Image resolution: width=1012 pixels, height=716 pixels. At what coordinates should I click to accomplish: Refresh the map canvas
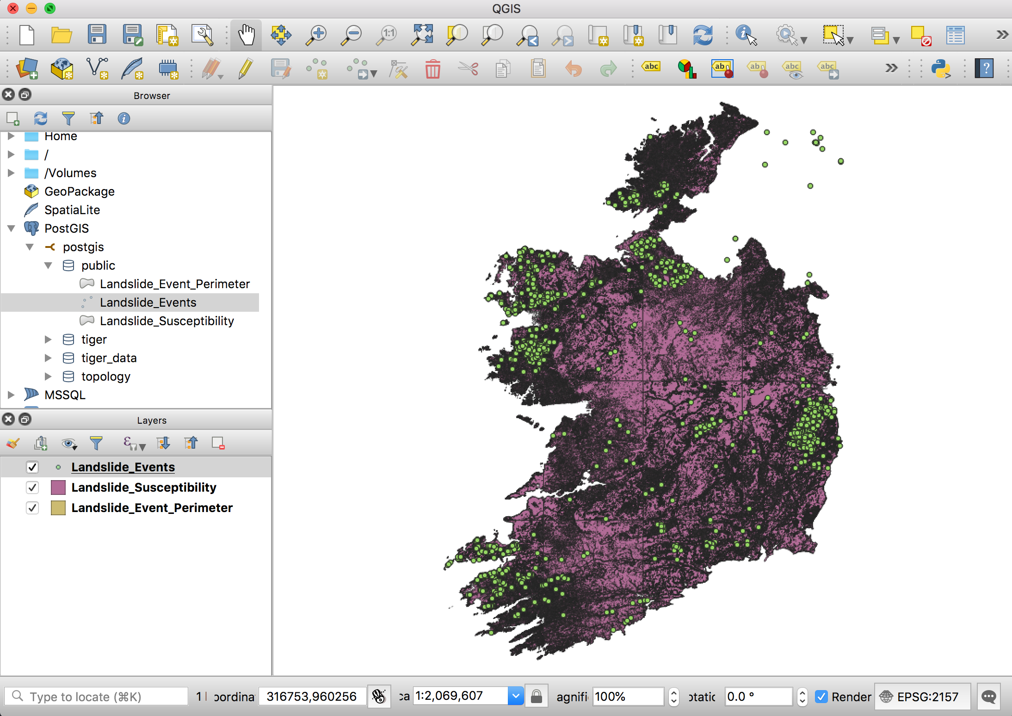click(x=703, y=35)
